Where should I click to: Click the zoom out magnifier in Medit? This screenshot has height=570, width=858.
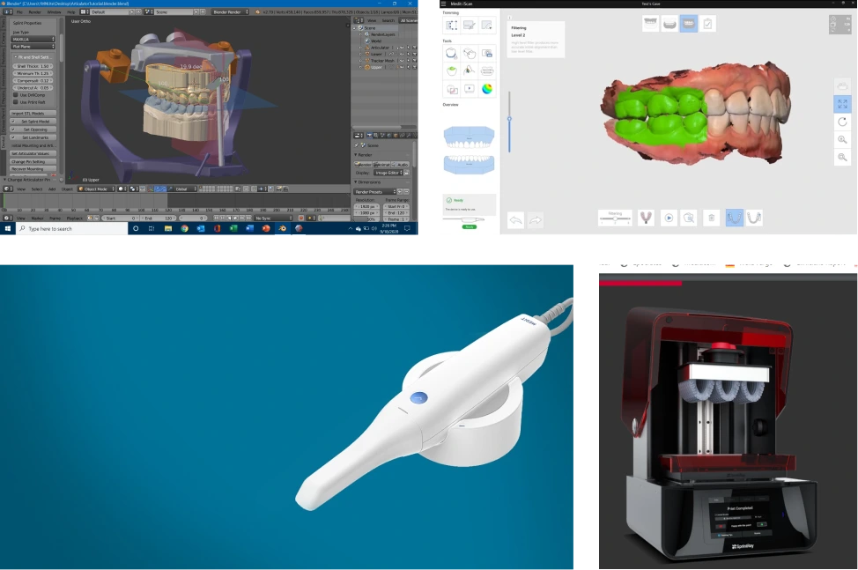842,158
